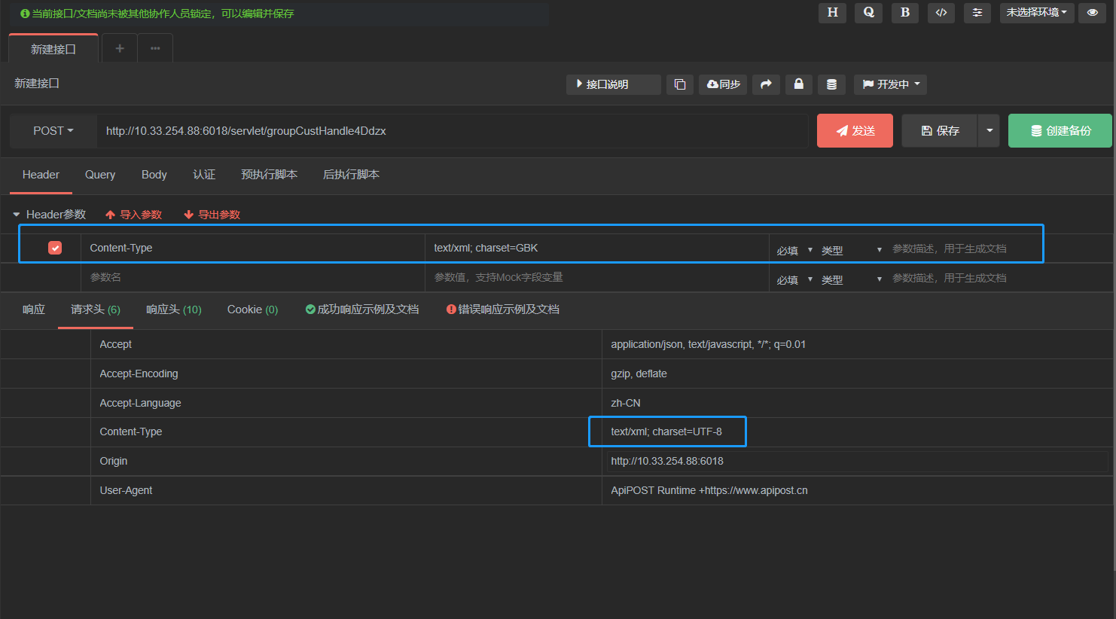The height and width of the screenshot is (619, 1116).
Task: Open 类型 dropdown in Content-Type row
Action: tap(851, 250)
